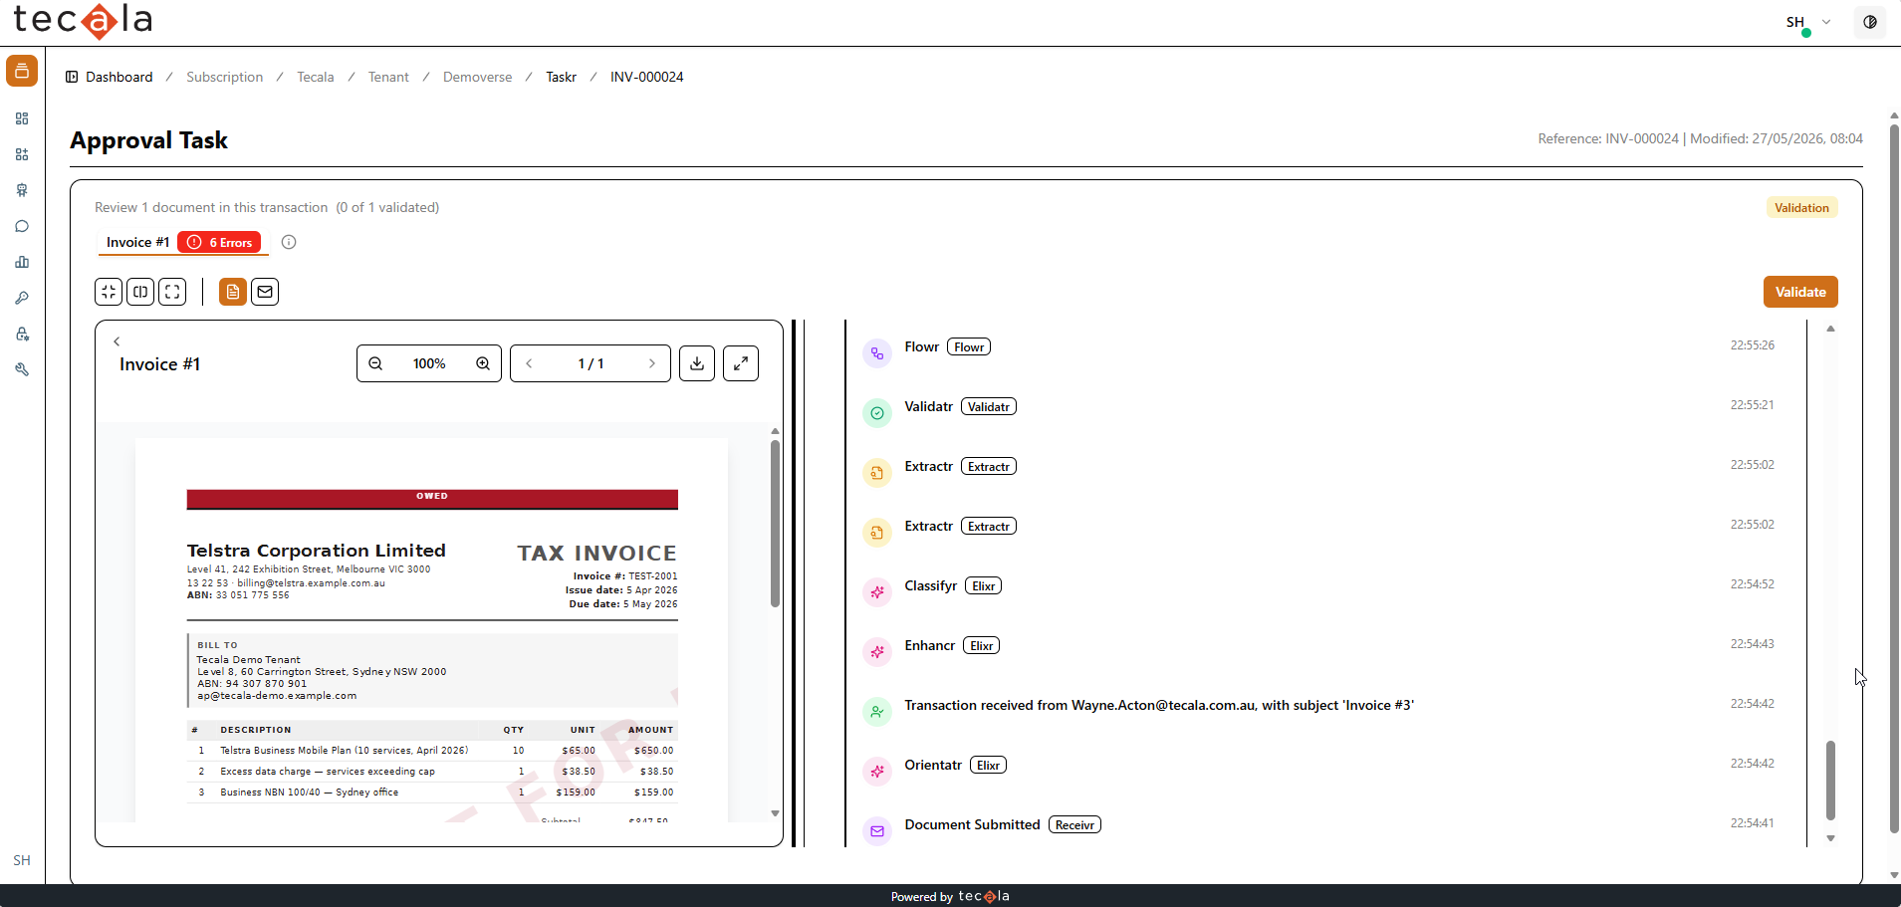Click the 22:55:26 timestamp
Image resolution: width=1901 pixels, height=907 pixels.
point(1752,345)
